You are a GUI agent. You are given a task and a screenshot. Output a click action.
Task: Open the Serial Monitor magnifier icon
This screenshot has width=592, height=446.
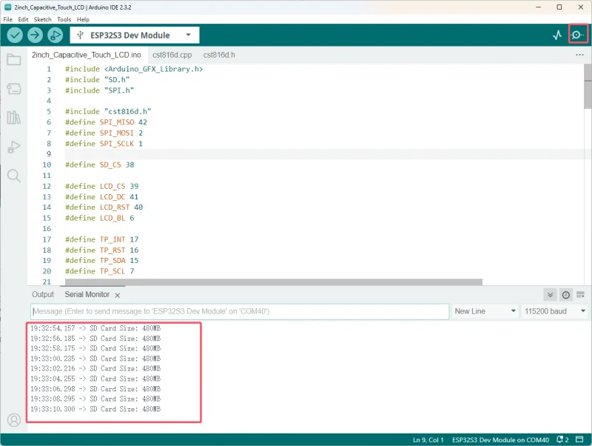pos(577,35)
